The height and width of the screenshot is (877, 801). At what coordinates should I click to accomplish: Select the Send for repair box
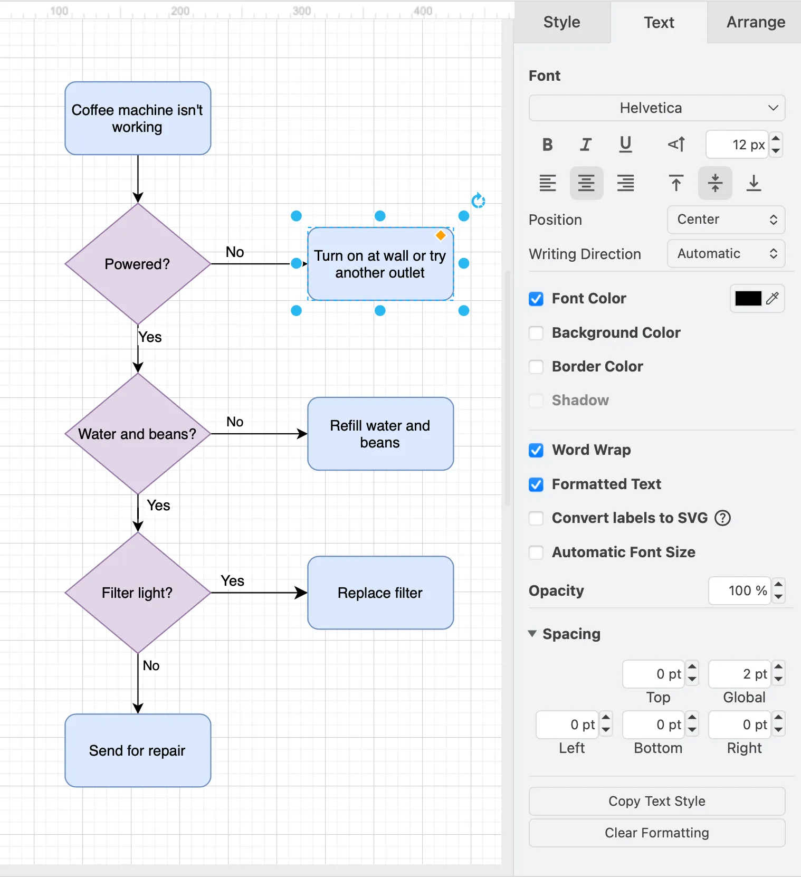[x=138, y=750]
